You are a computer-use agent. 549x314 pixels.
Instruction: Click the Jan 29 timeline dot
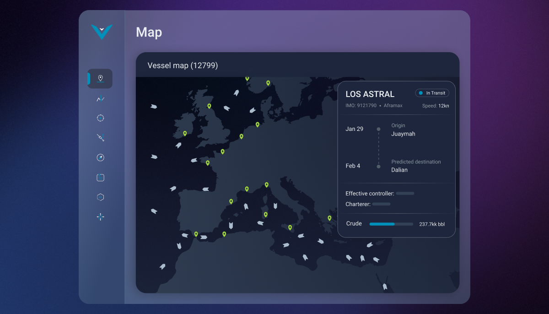click(x=378, y=129)
